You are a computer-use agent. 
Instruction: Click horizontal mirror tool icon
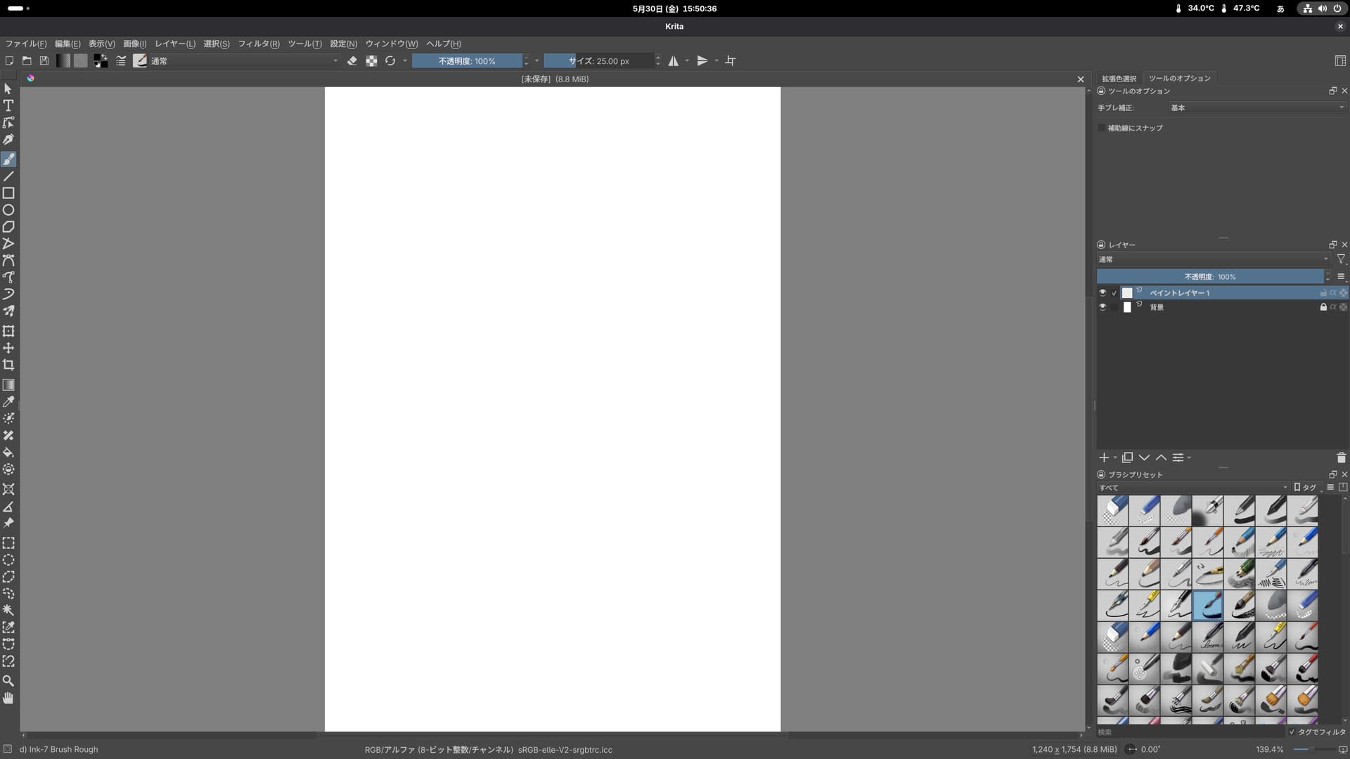(x=674, y=61)
